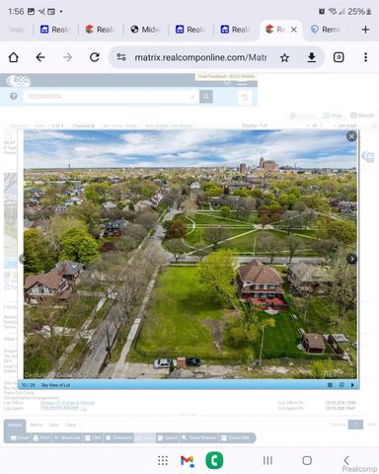Add a new browser tab

pos(365,30)
